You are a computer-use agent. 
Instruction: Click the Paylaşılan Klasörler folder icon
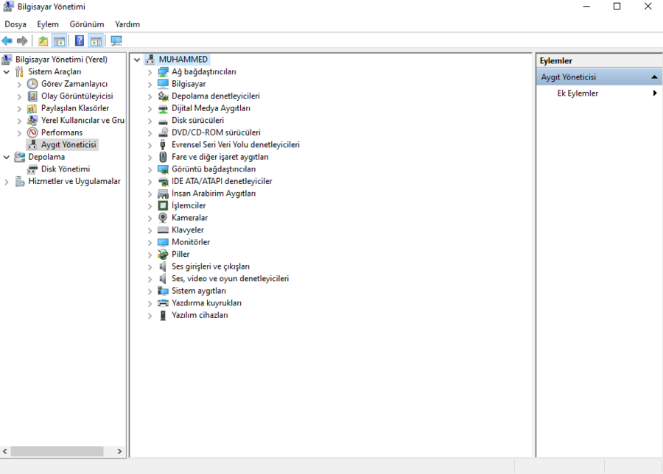pos(32,109)
